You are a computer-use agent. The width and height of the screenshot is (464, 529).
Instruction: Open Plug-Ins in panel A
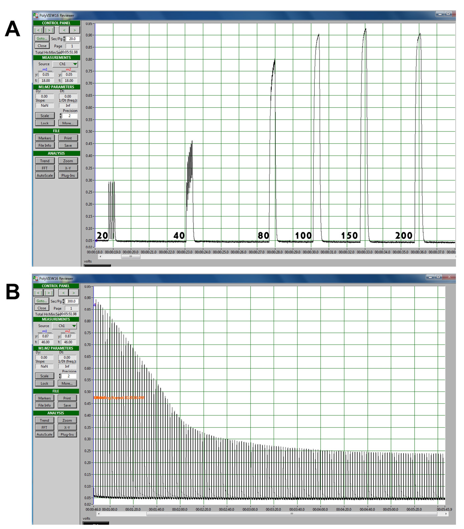(x=68, y=175)
